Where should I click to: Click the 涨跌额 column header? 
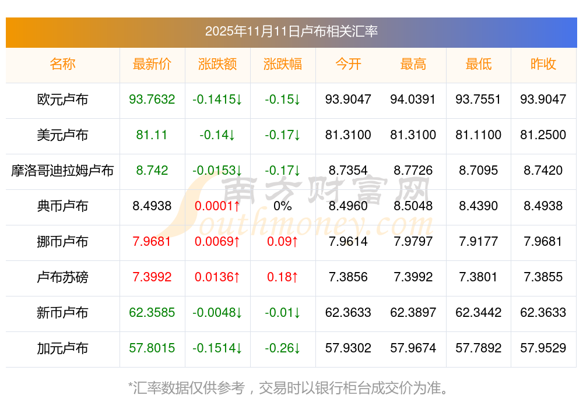click(x=217, y=65)
